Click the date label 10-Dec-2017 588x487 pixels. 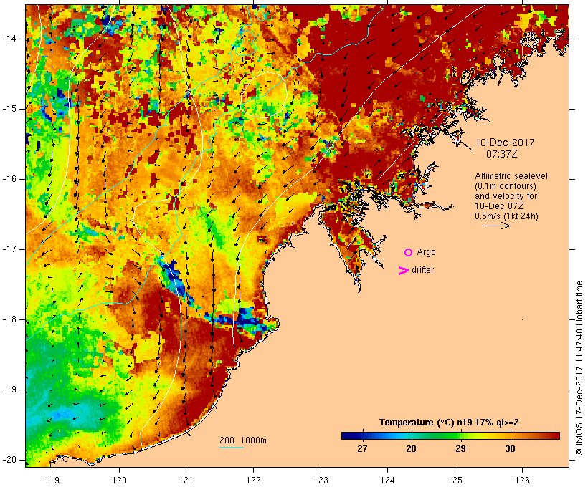(505, 143)
